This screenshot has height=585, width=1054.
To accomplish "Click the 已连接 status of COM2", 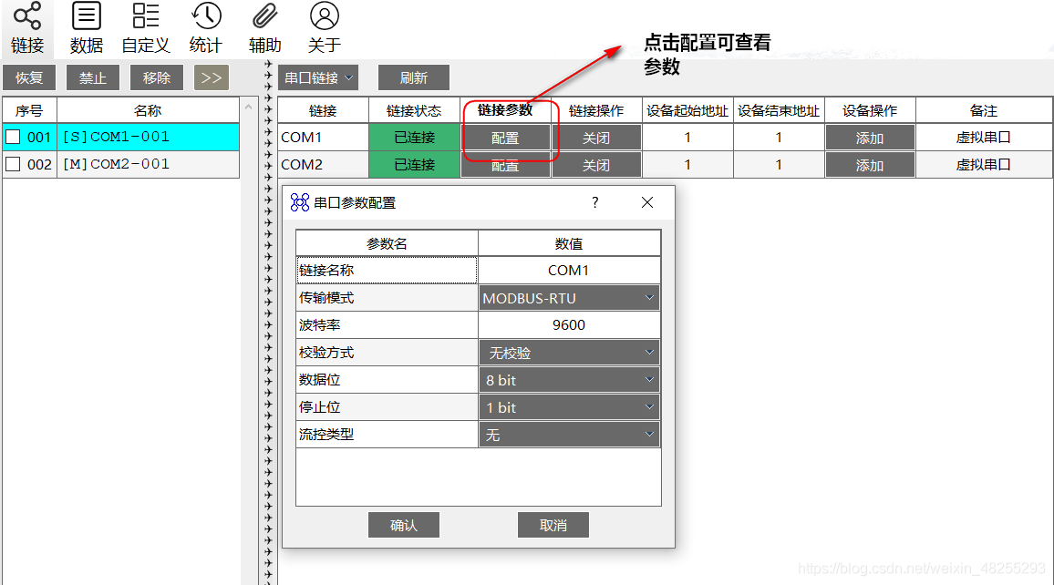I will (414, 165).
